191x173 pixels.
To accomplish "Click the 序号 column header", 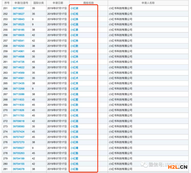I will pyautogui.click(x=7, y=3).
